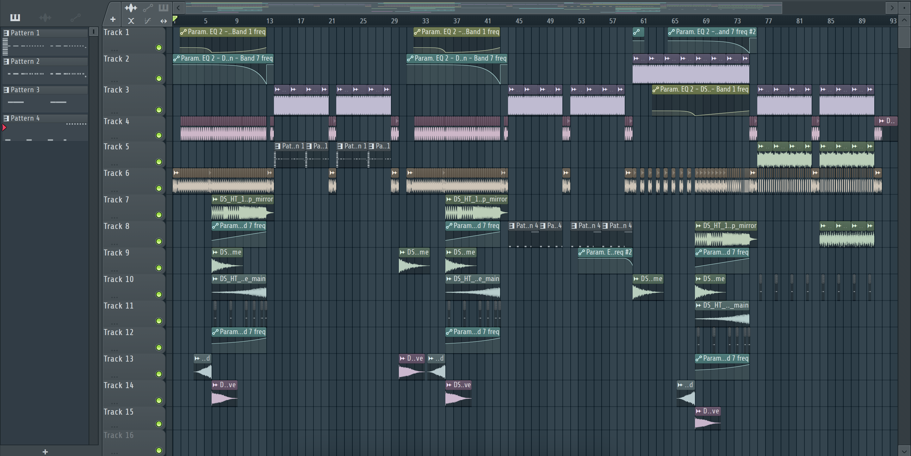
Task: Toggle the Track 9 mute LED
Action: tap(159, 268)
